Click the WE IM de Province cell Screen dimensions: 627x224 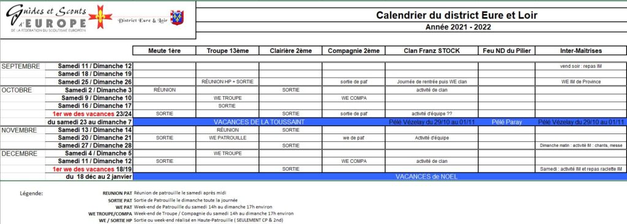click(x=581, y=82)
